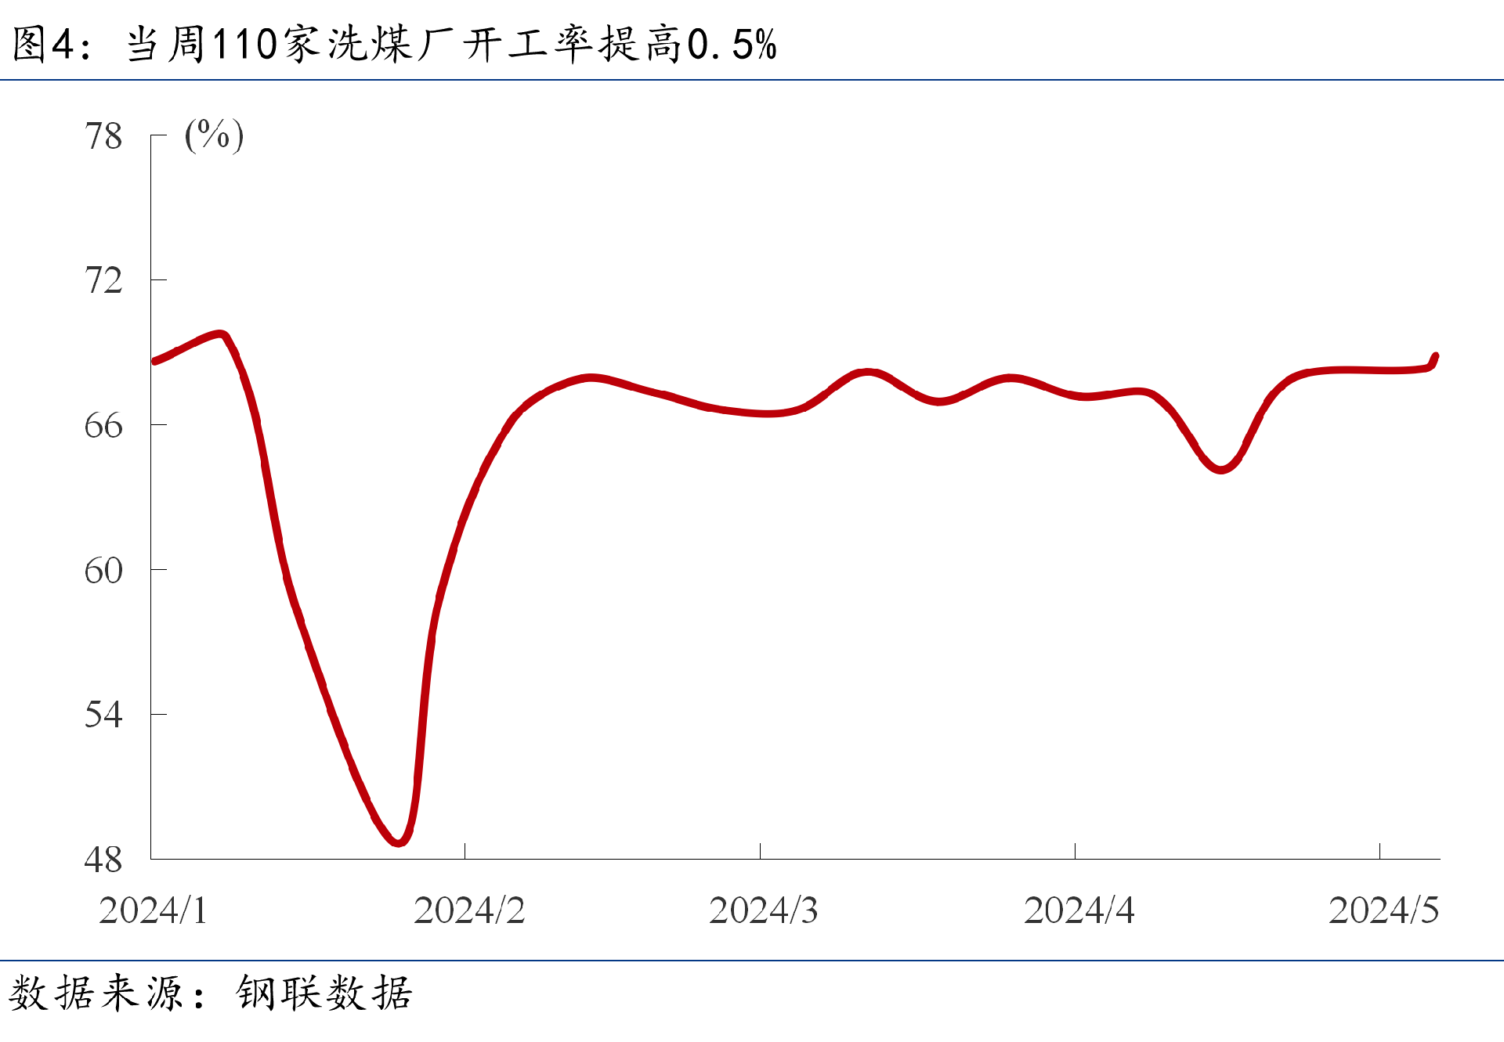Click data source text 数据来源

click(96, 993)
